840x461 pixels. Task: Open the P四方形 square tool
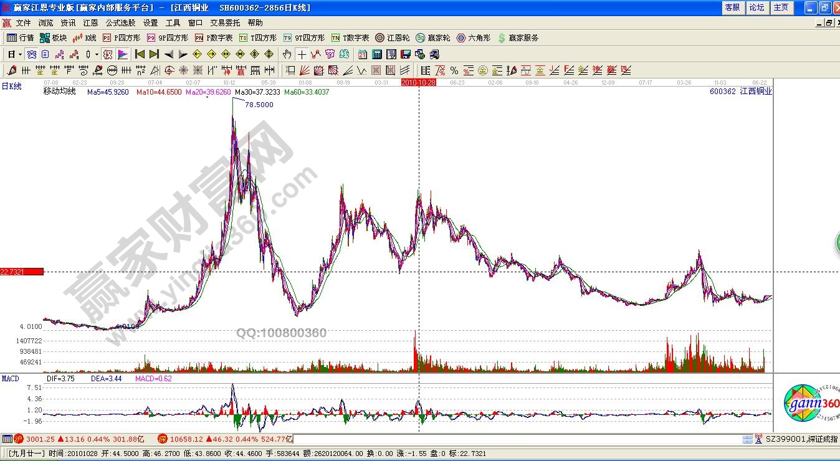(122, 38)
